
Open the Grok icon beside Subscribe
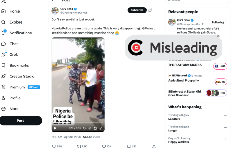(150, 10)
